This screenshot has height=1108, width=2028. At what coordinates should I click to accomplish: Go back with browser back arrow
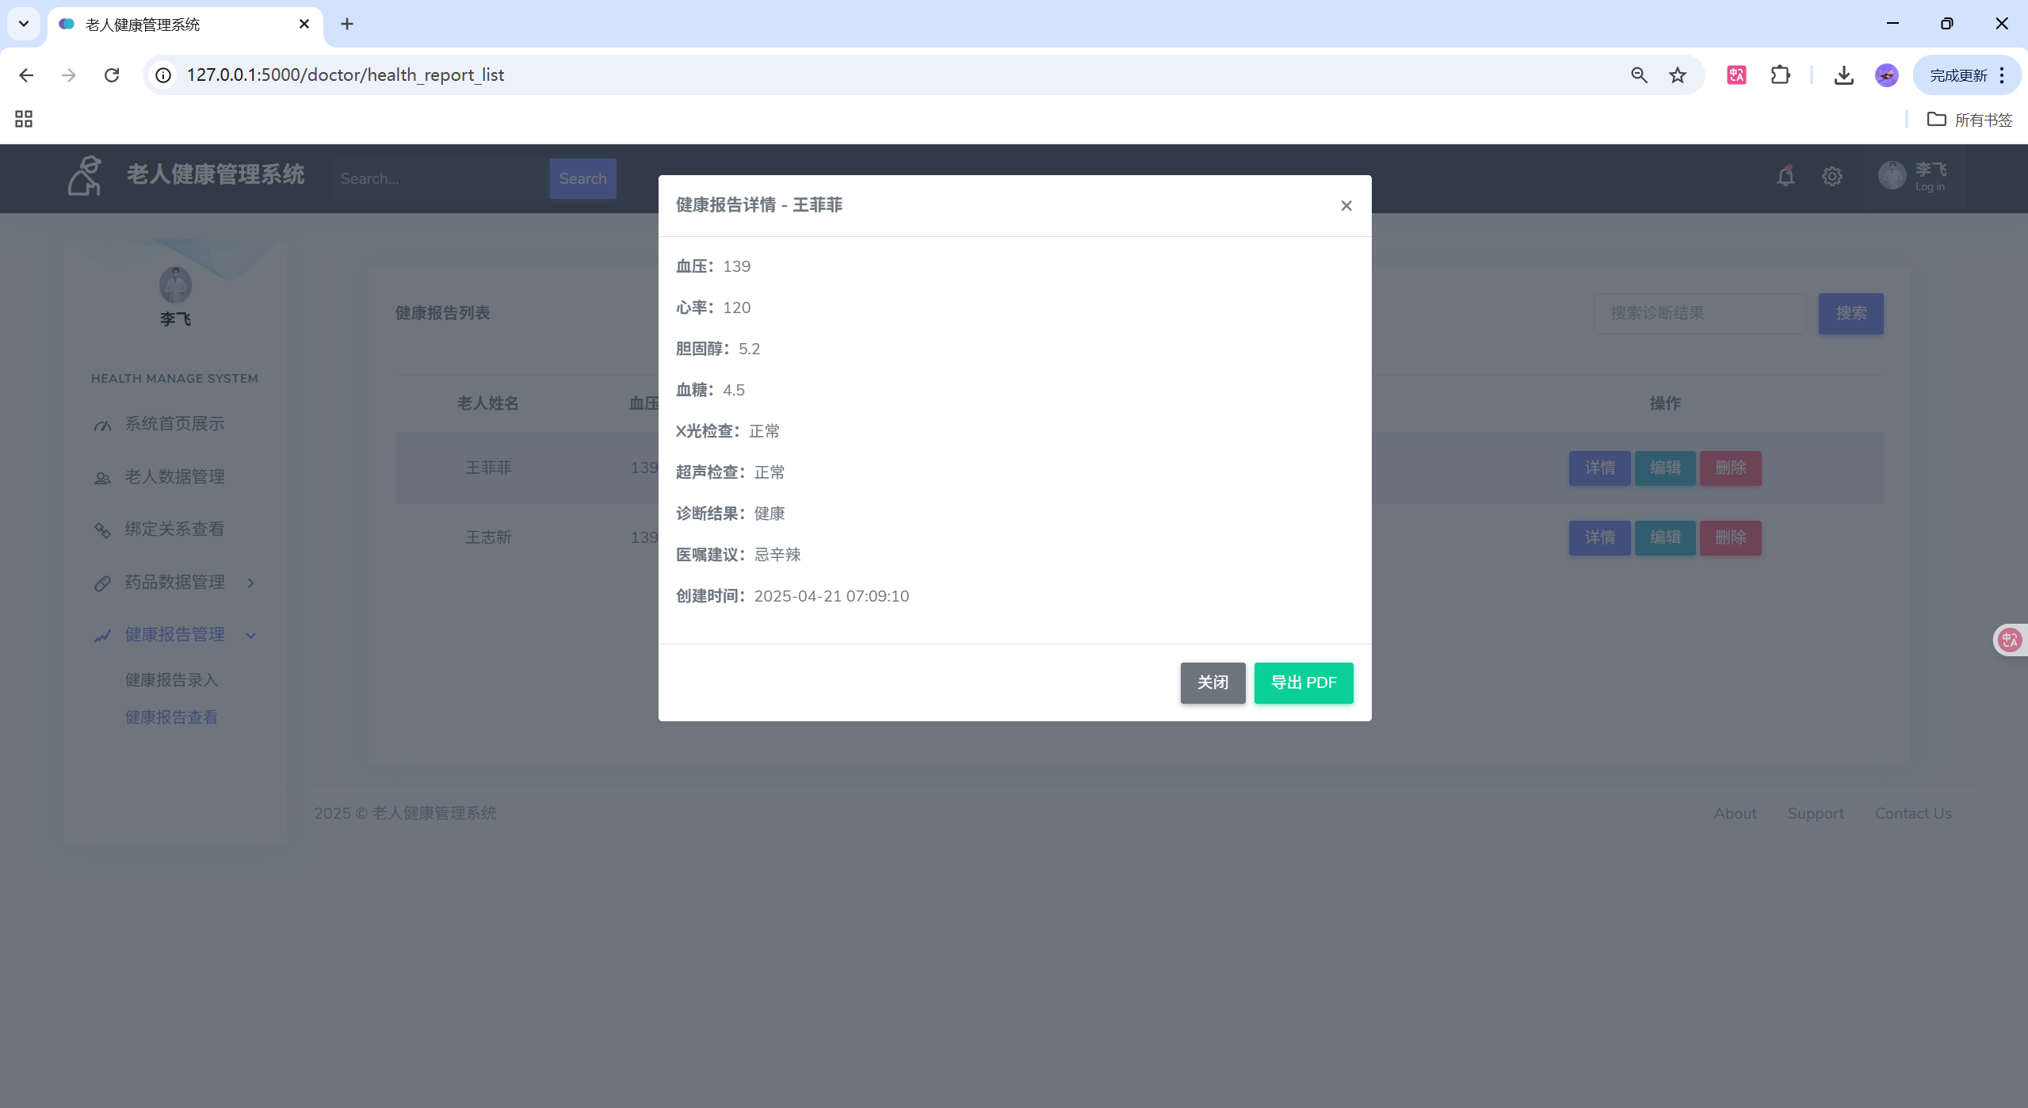26,75
